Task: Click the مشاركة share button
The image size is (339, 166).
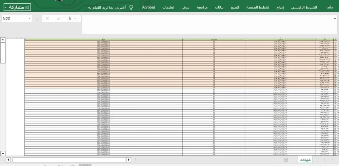Action: 17,7
